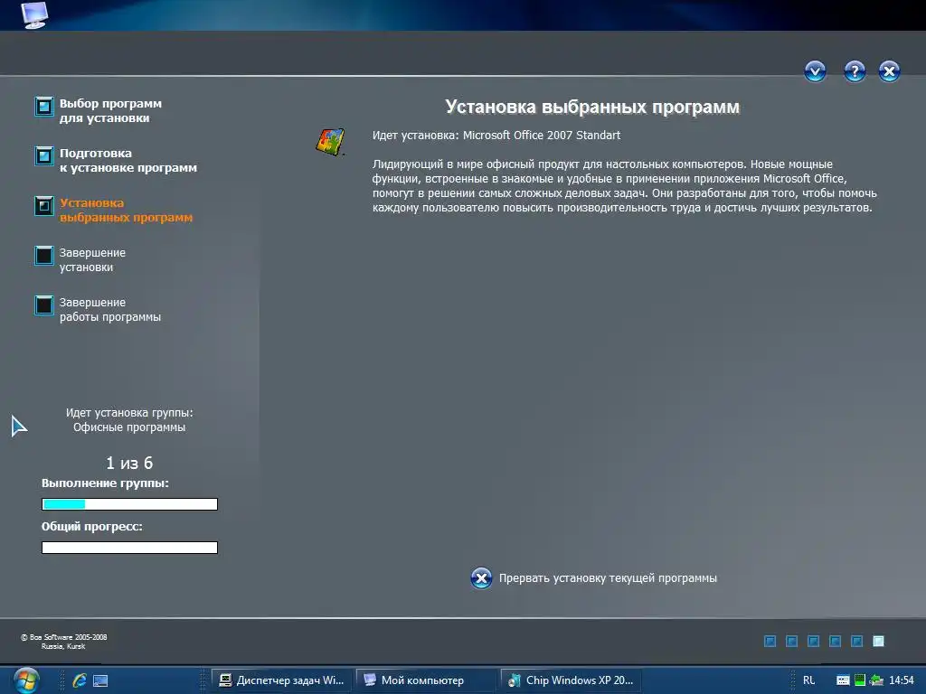
Task: Launch Internet Explorer from quick launch
Action: (x=80, y=680)
